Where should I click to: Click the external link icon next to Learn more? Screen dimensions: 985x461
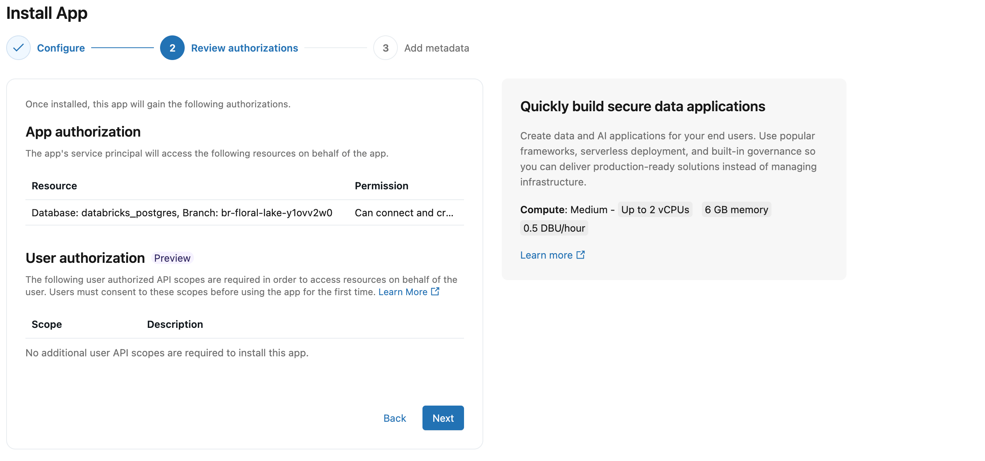pos(581,254)
